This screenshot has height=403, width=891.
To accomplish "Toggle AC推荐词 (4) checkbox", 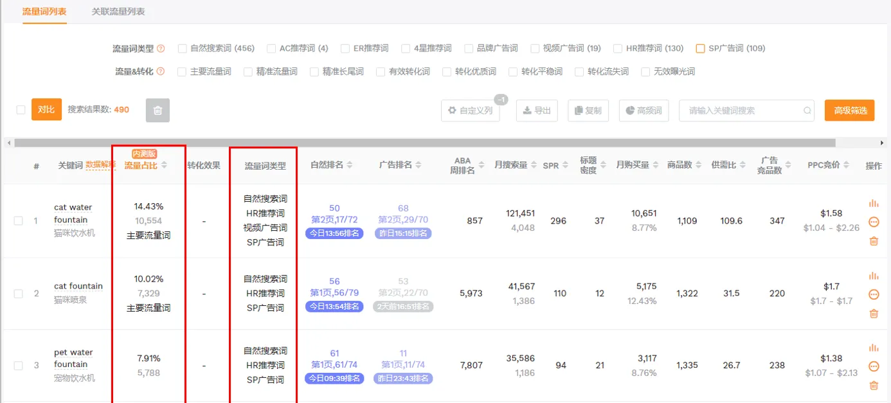I will point(271,48).
